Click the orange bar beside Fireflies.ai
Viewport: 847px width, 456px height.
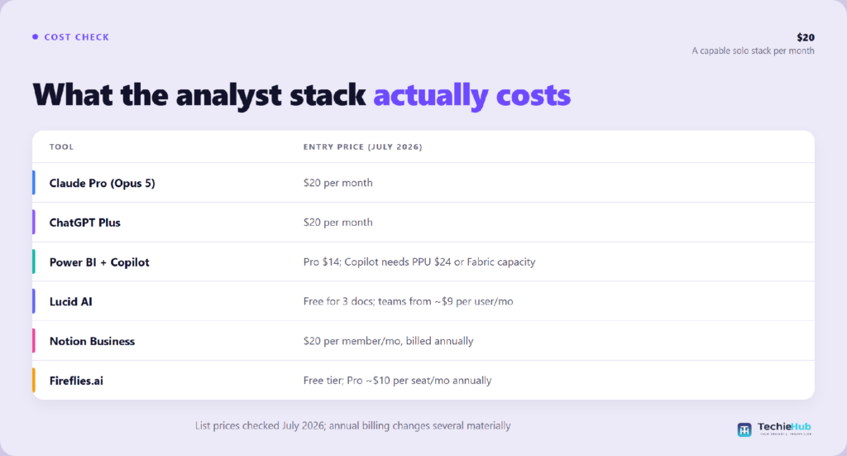(x=33, y=381)
